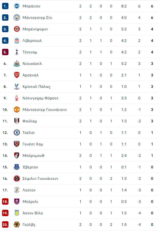This screenshot has height=232, width=159.
Task: Click the Newcastle crest icon
Action: (17, 64)
